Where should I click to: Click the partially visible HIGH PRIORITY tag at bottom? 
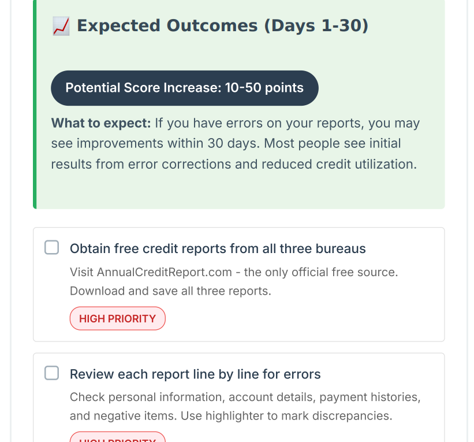pos(117,438)
